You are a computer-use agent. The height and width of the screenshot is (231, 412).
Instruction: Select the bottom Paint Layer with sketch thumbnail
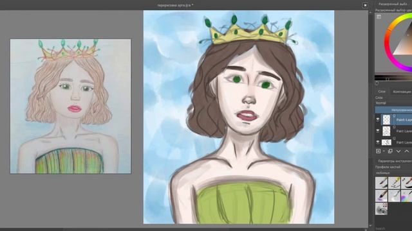click(386, 142)
